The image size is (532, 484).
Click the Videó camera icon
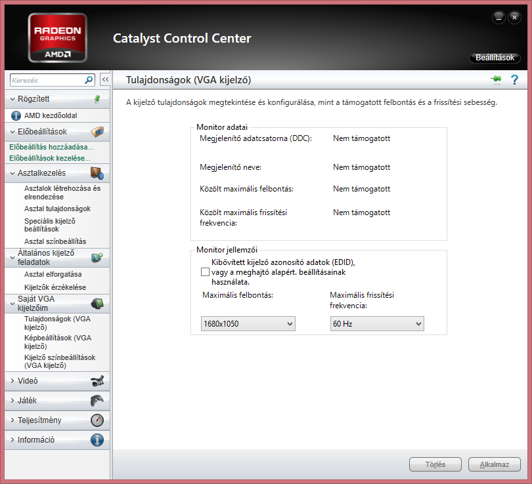click(x=97, y=381)
